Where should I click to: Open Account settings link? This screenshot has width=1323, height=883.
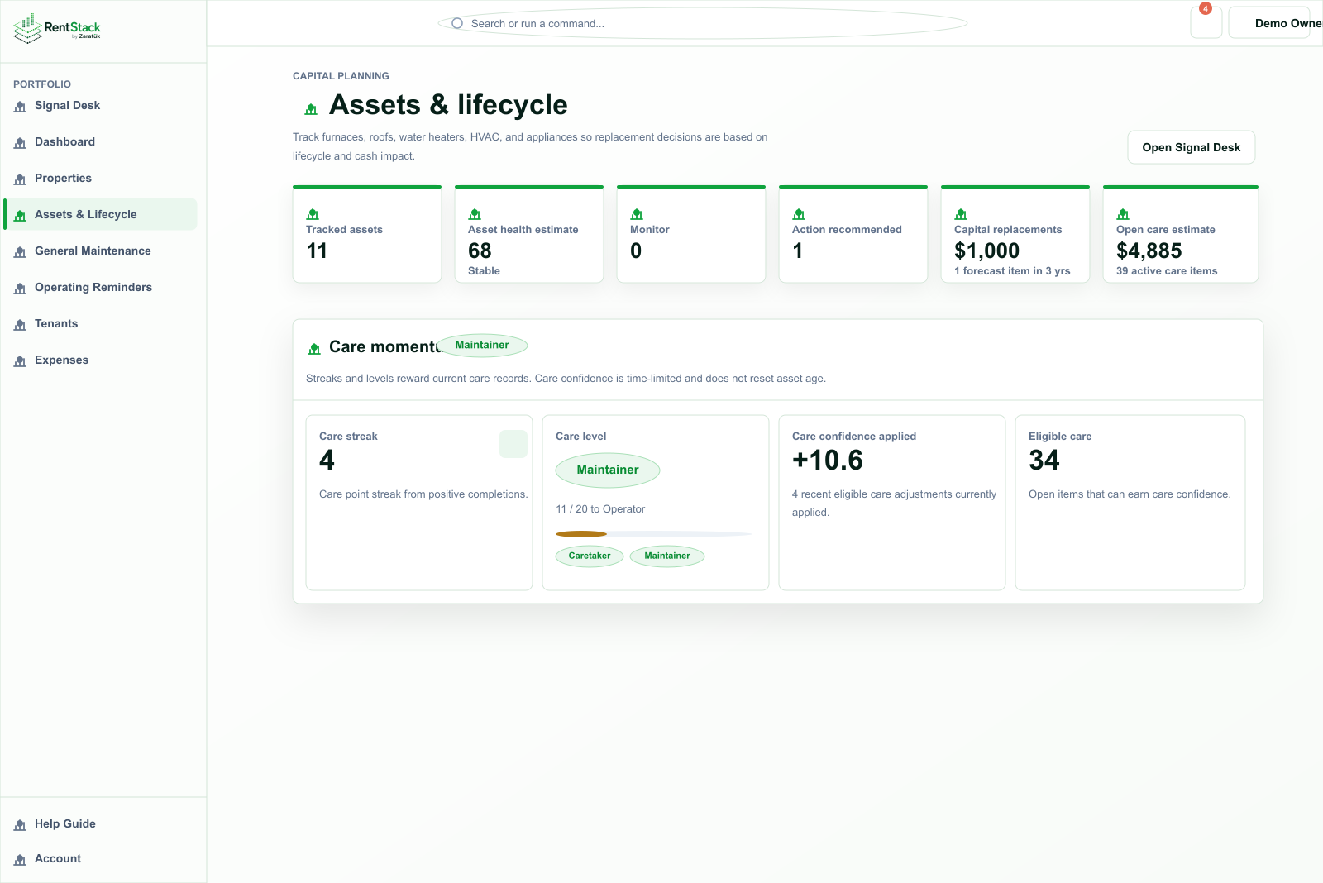coord(100,858)
